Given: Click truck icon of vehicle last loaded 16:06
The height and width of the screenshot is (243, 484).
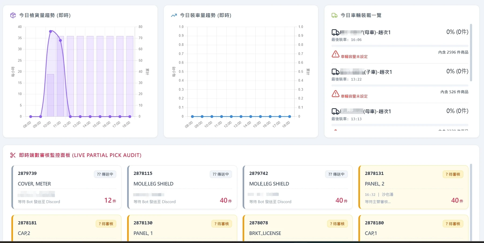Looking at the screenshot, I should coord(335,32).
